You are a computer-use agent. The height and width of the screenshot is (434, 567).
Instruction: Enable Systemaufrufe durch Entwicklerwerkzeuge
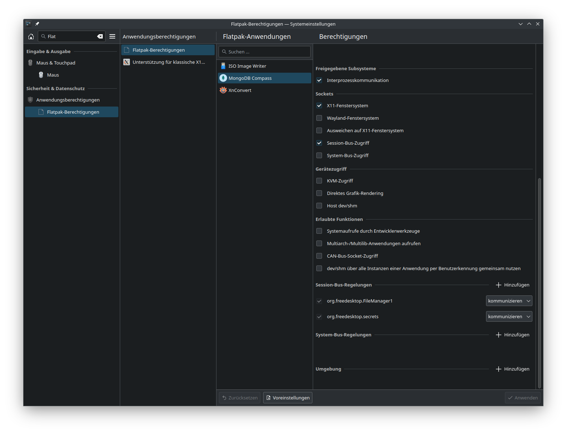tap(319, 231)
